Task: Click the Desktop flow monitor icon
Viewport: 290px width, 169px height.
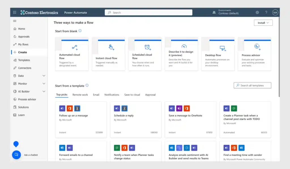Action: pyautogui.click(x=223, y=48)
